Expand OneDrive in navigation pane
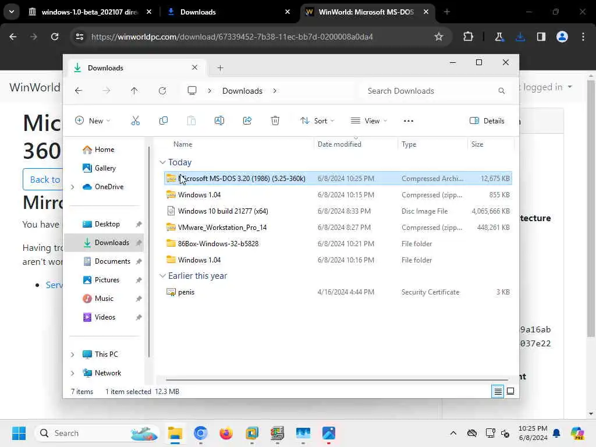This screenshot has height=447, width=596. 73,187
